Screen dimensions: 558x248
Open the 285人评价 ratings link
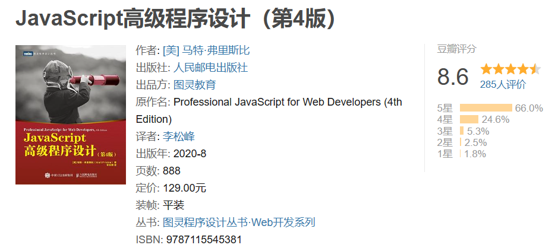(x=503, y=85)
